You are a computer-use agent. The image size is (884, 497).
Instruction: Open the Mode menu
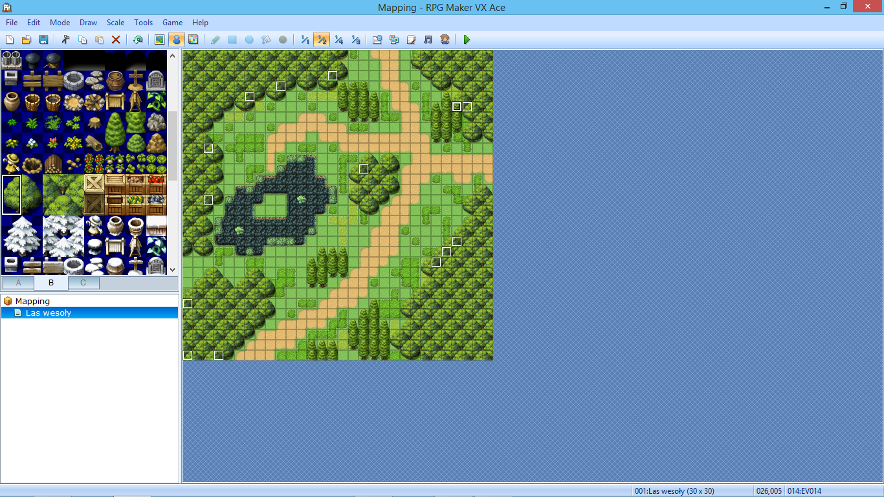pos(60,23)
